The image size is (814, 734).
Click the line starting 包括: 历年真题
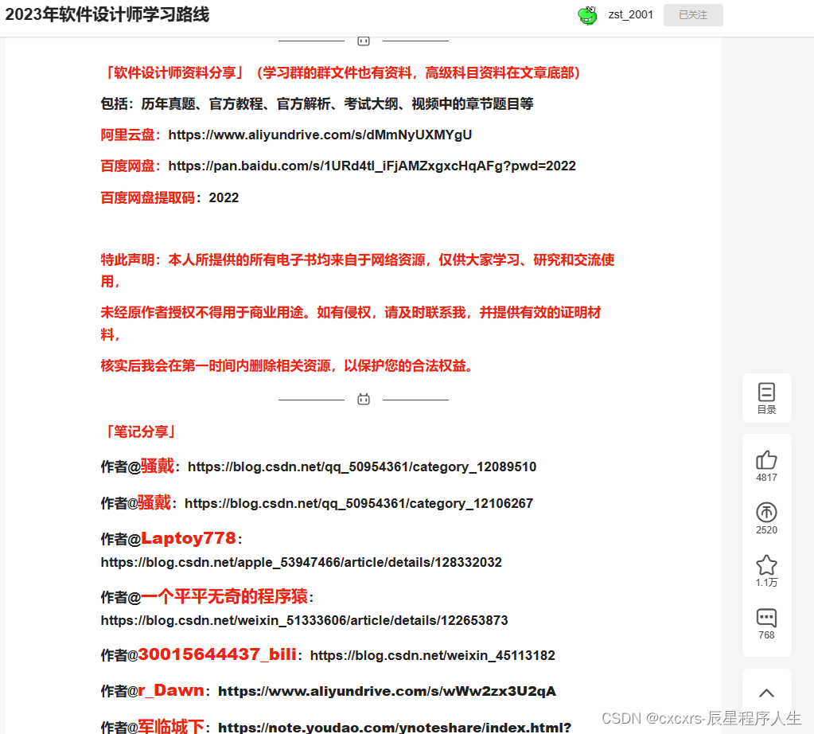[317, 104]
